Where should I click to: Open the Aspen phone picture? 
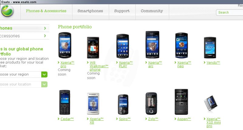coord(181,102)
